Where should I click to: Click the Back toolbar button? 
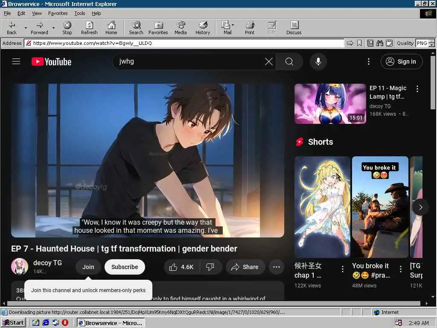(x=12, y=28)
